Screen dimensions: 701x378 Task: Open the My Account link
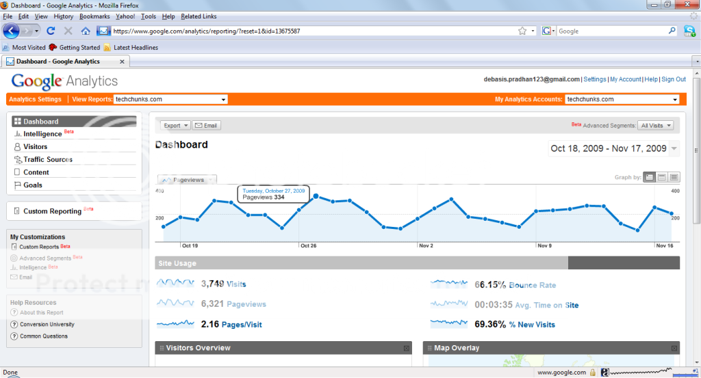pos(626,79)
